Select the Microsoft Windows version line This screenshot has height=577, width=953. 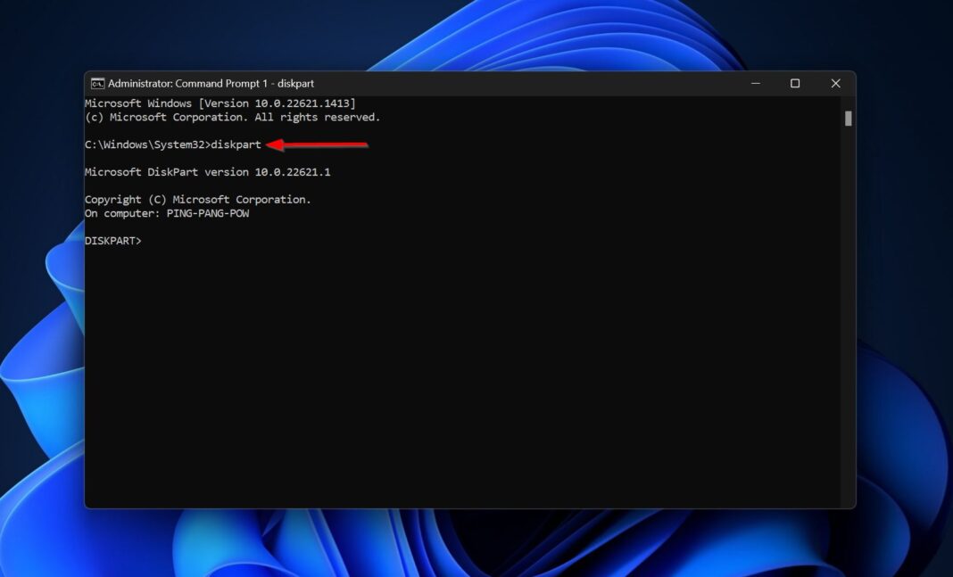pos(220,103)
